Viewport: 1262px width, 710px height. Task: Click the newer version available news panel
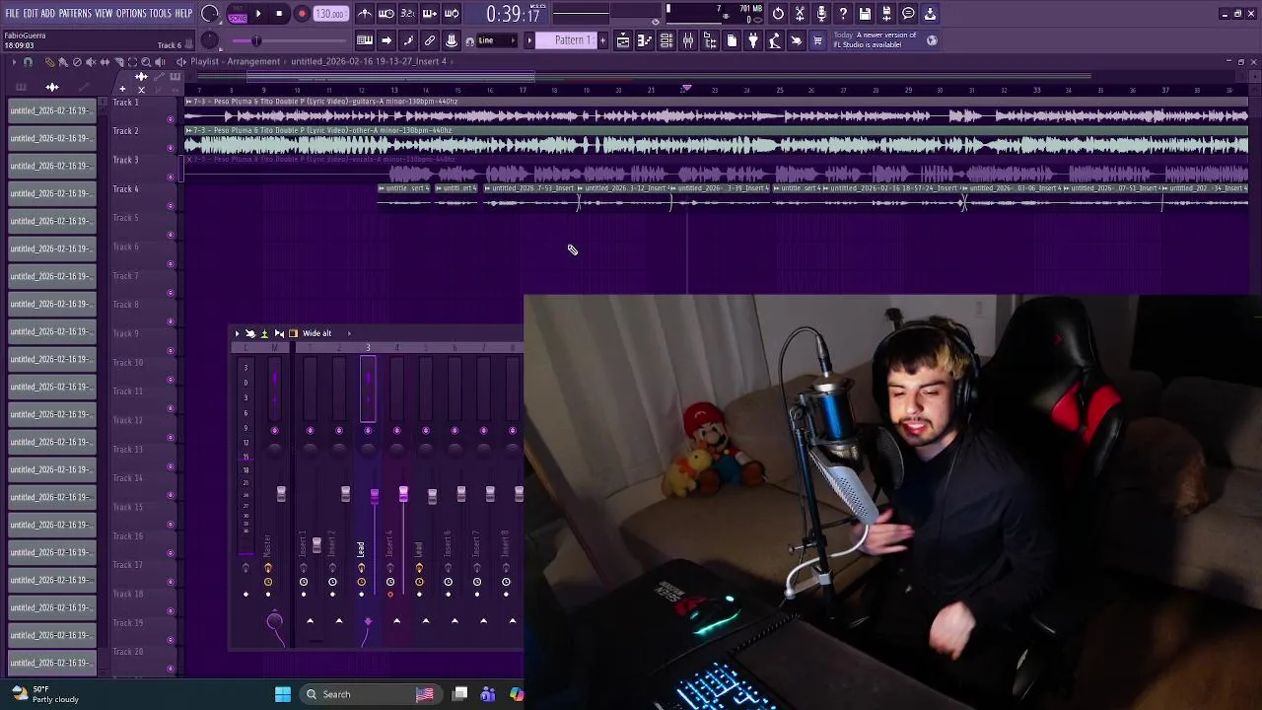click(884, 40)
